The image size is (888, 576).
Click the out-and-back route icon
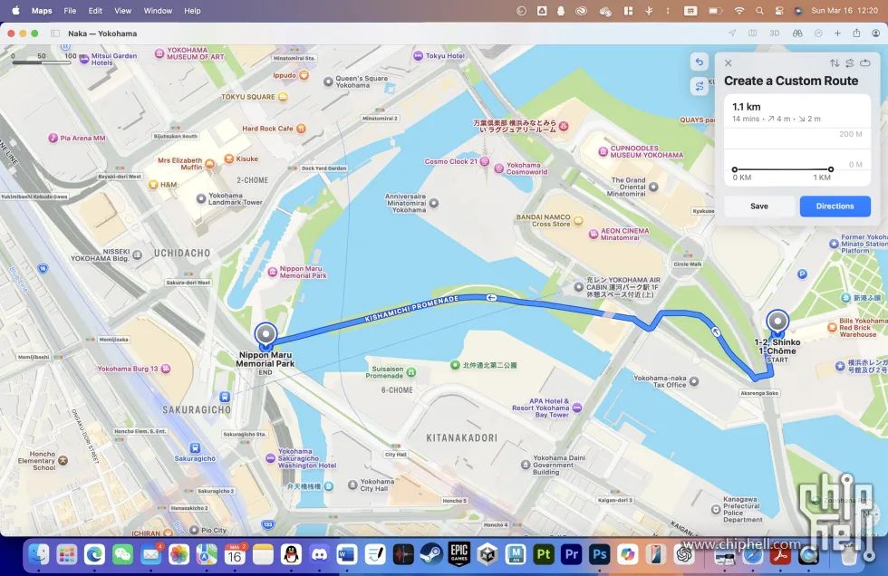coord(850,62)
